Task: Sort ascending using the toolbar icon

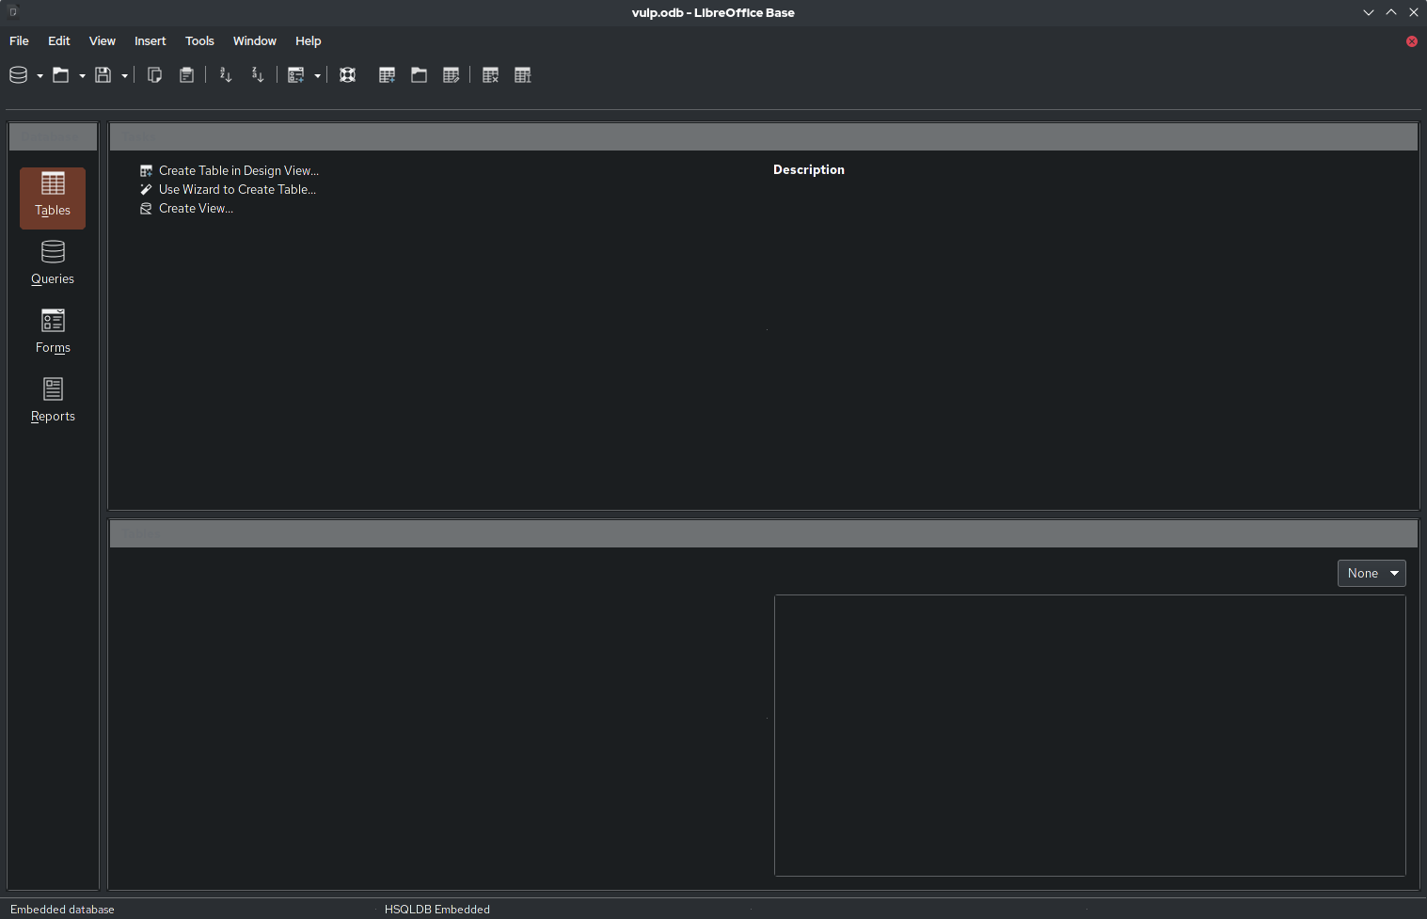Action: pyautogui.click(x=226, y=75)
